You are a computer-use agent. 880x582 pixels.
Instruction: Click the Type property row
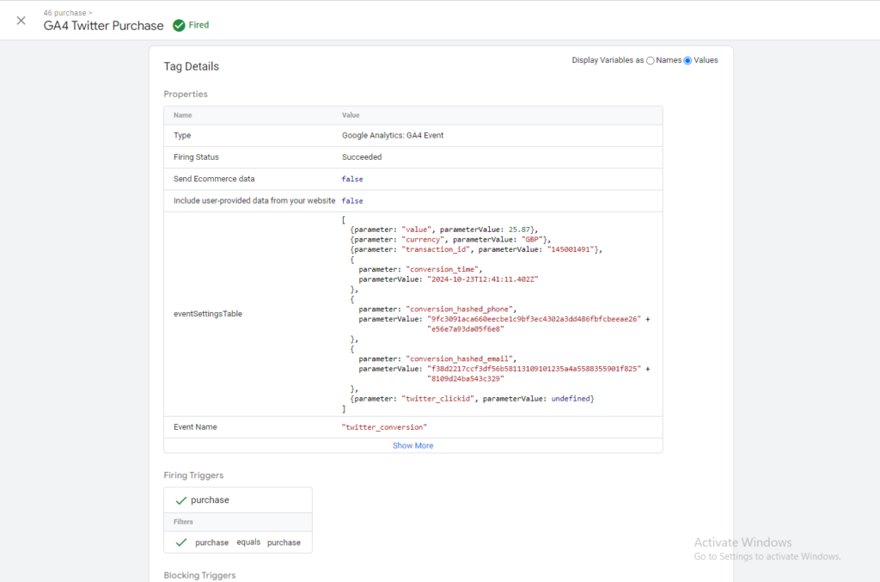(412, 136)
